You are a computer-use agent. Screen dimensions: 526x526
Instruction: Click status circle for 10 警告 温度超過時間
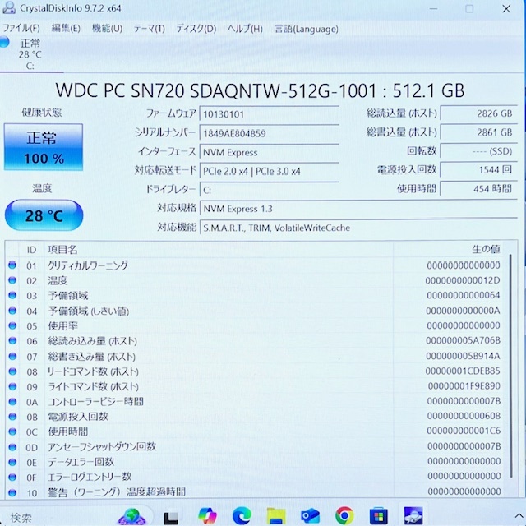pos(12,492)
